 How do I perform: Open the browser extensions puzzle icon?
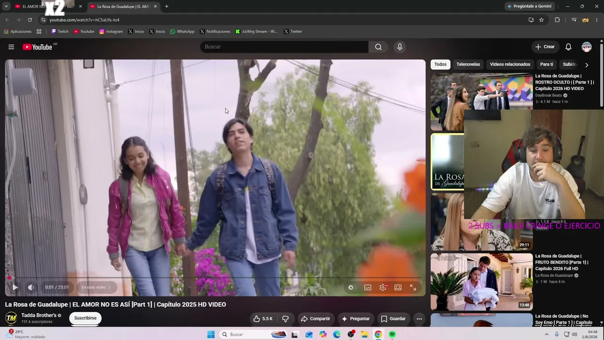[x=557, y=20]
